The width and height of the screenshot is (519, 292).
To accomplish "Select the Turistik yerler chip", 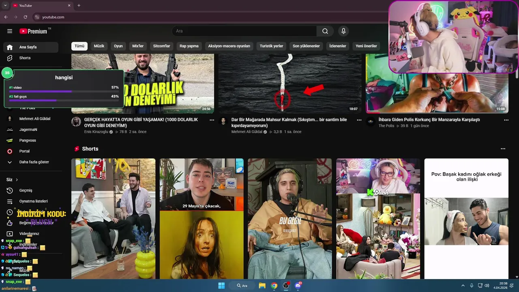I will 271,46.
